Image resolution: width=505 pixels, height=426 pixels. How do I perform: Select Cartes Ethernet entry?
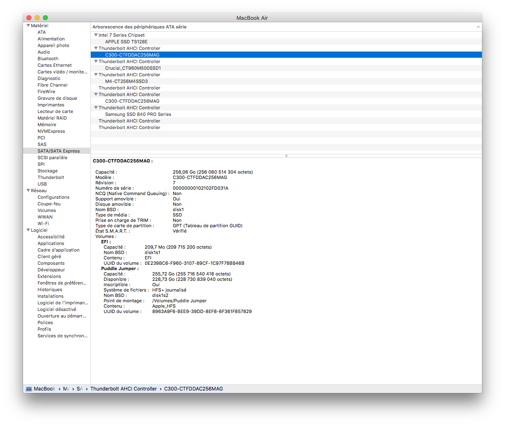[x=54, y=65]
